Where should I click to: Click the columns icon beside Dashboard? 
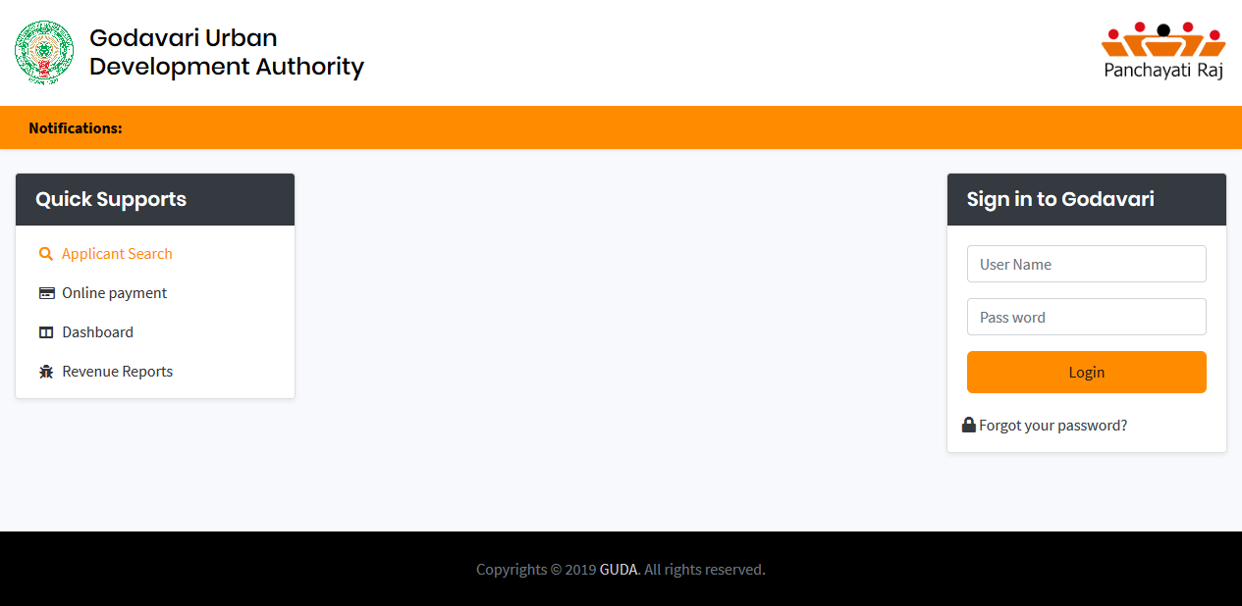(46, 332)
